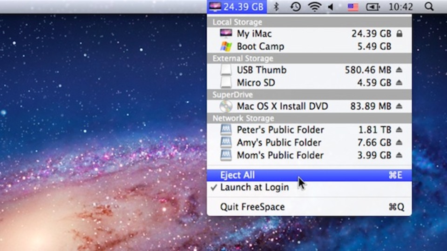Click Peter's Public Folder network drive icon
This screenshot has height=251, width=447.
click(x=226, y=130)
